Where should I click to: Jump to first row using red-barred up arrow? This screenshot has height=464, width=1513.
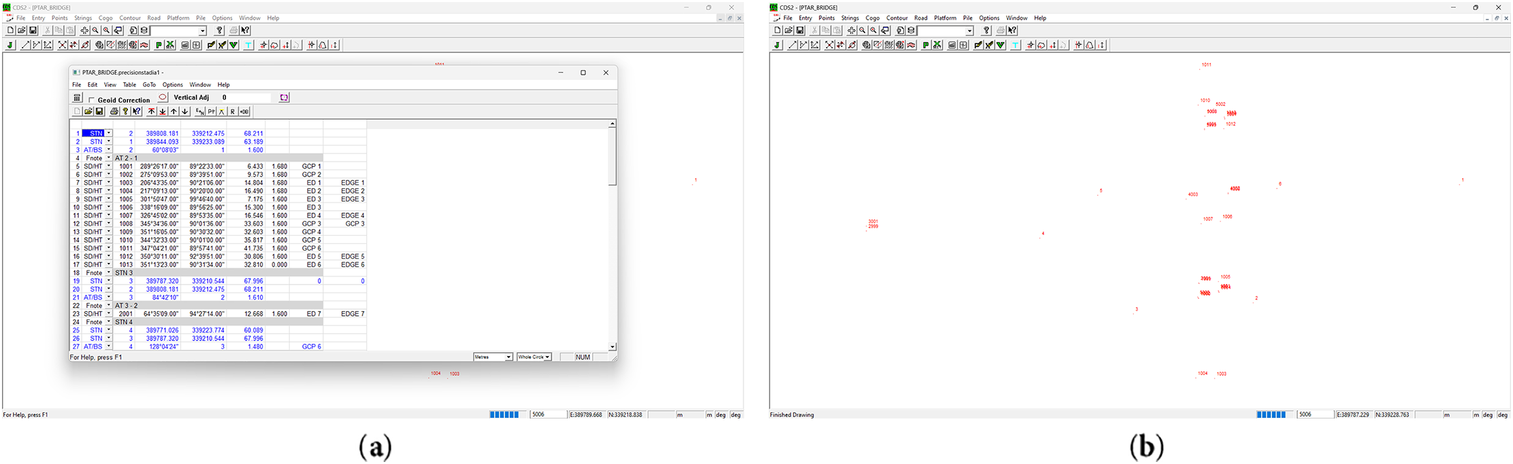coord(152,111)
